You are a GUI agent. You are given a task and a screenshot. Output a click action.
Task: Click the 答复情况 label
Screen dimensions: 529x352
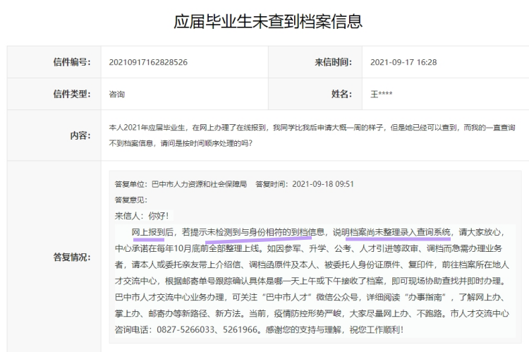pos(72,257)
